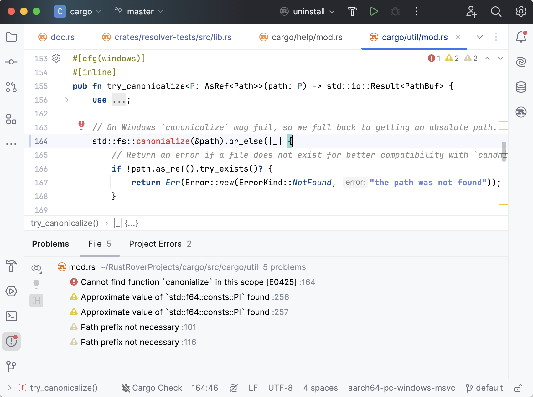Click the Build hammer icon in the toolbar
The image size is (533, 397).
point(352,12)
